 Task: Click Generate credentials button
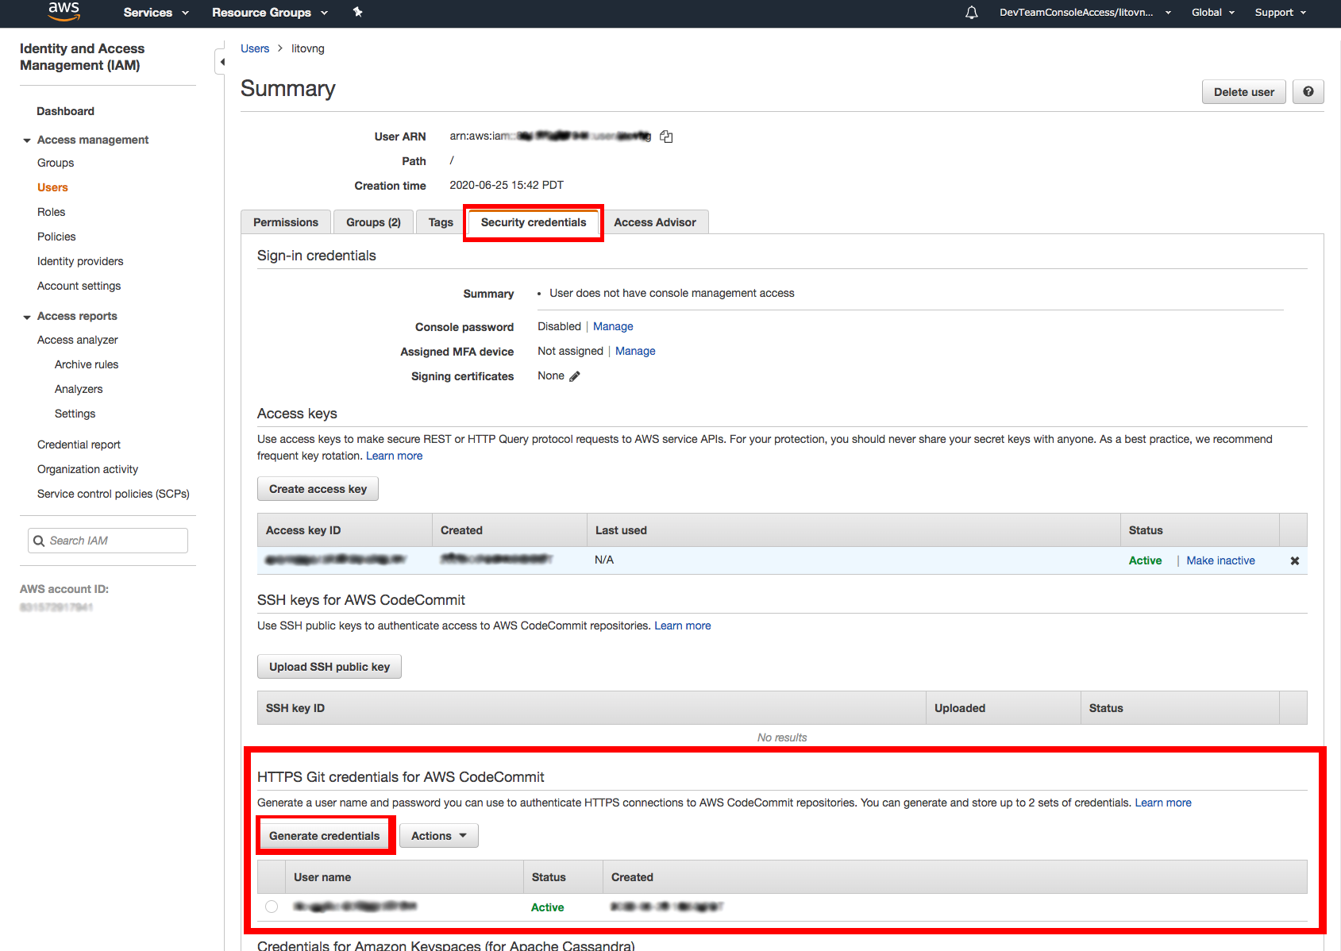pos(325,836)
